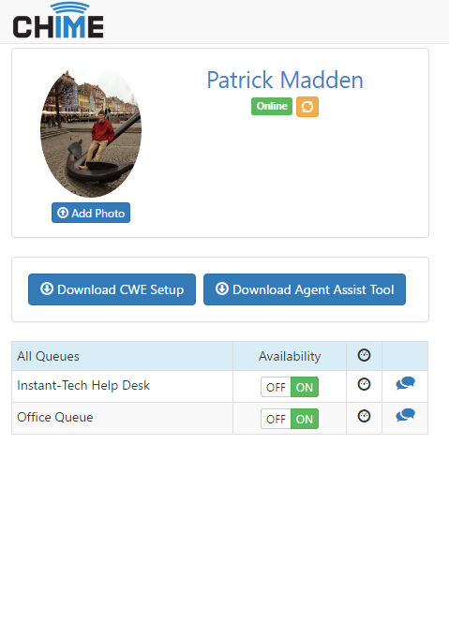Select the Office Queue row name

point(55,417)
